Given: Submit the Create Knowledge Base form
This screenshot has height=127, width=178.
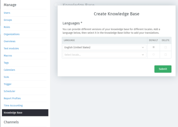Looking at the screenshot, I should (163, 69).
